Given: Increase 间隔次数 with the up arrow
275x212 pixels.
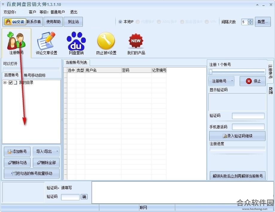Looking at the screenshot, I should pos(250,20).
